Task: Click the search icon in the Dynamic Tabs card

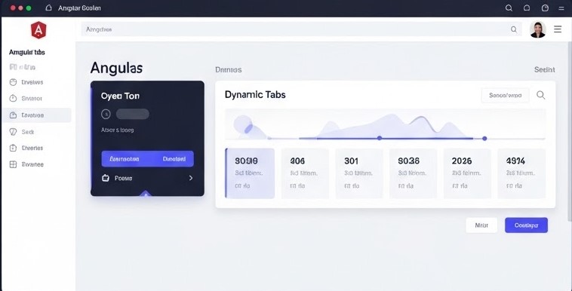Action: [540, 95]
